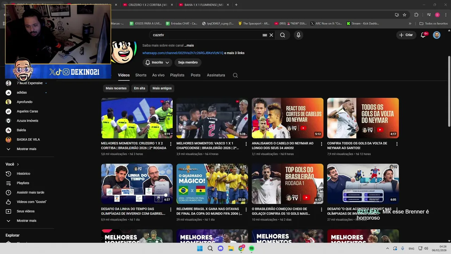The height and width of the screenshot is (254, 451).
Task: Filter videos by Mais antigos
Action: tap(162, 88)
